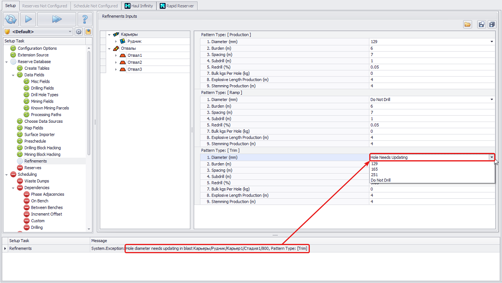Image resolution: width=502 pixels, height=283 pixels.
Task: Edit Trim Bulk kgs Per Hole field
Action: pos(432,189)
